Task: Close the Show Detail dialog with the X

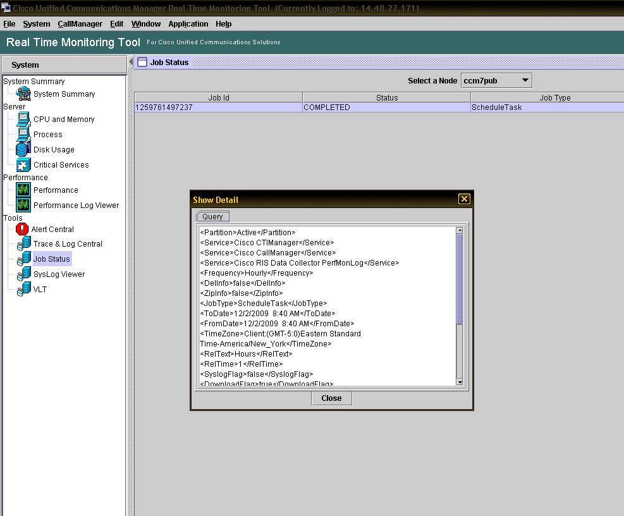Action: 464,199
